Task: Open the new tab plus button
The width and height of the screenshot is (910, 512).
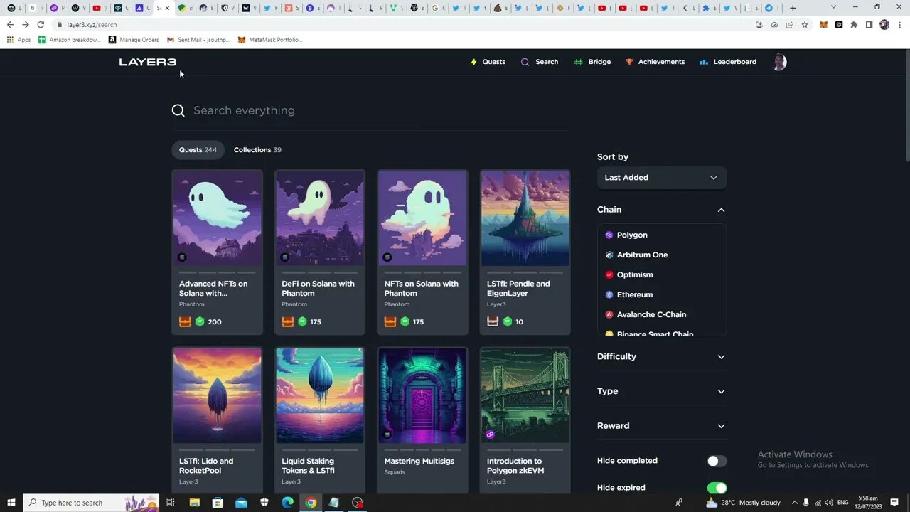Action: pyautogui.click(x=793, y=8)
